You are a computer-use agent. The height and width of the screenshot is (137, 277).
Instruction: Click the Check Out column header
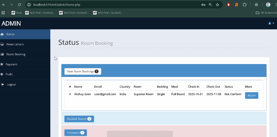[x=213, y=87]
